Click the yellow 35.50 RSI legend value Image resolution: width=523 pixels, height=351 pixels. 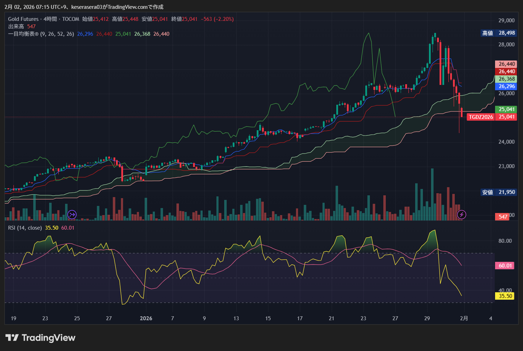51,228
